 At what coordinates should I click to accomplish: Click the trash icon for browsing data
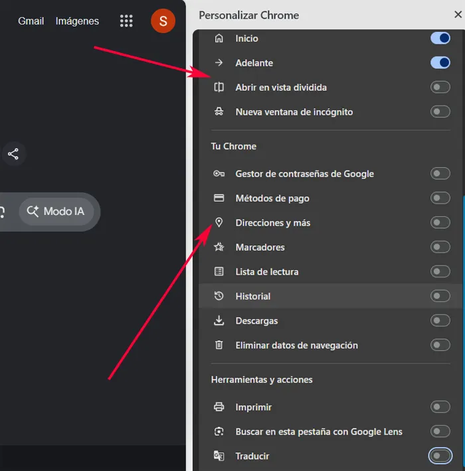click(219, 345)
